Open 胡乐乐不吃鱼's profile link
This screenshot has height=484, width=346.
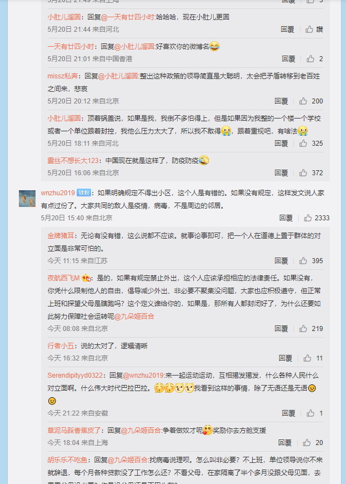[x=67, y=460]
